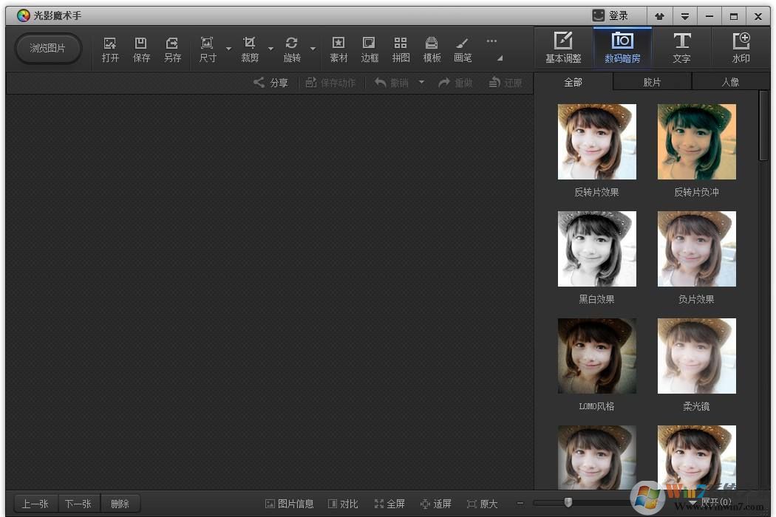
Task: Select the LOMO风格 effect thumbnail
Action: [x=596, y=357]
